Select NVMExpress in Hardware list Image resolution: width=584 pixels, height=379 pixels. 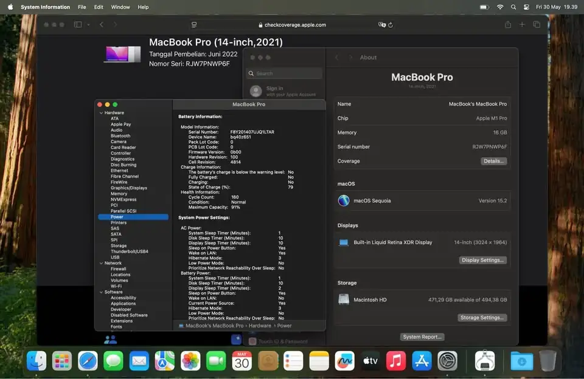(x=123, y=199)
